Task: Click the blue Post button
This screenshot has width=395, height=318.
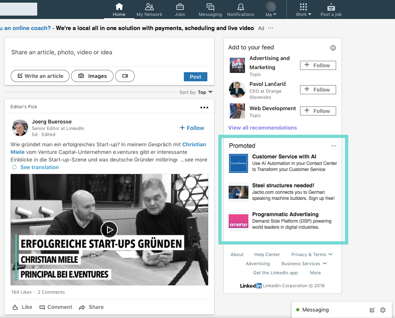Action: 196,77
